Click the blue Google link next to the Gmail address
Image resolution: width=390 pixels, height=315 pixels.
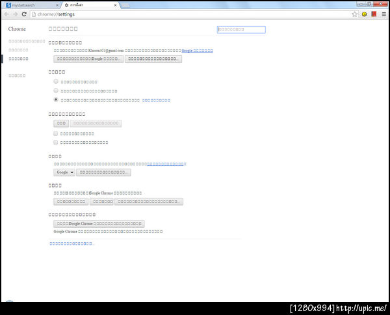pyautogui.click(x=197, y=51)
